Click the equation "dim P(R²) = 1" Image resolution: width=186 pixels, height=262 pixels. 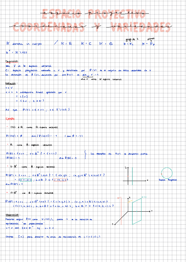(x=14, y=184)
